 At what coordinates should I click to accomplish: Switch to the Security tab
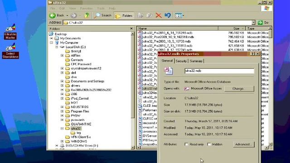[x=181, y=61]
